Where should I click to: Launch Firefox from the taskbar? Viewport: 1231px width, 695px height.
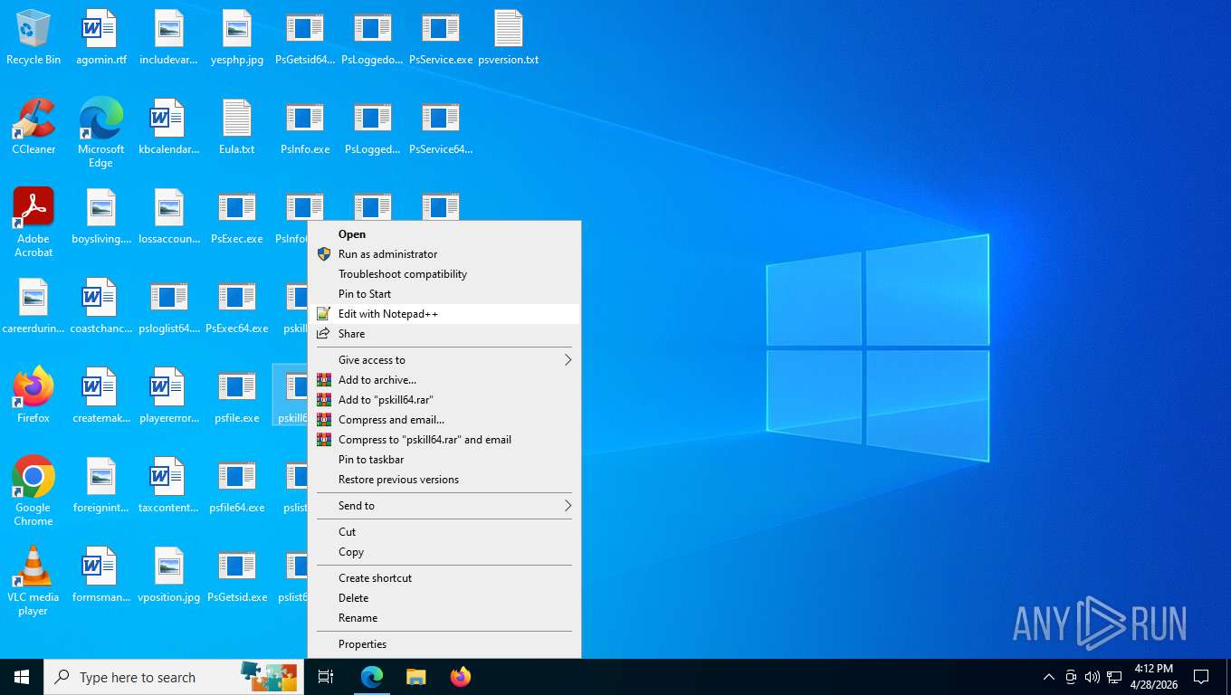point(461,677)
